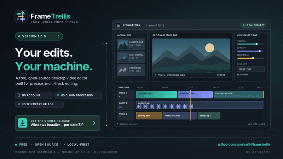283x159 pixels.
Task: Click the Media Bin panel heading
Action: coord(124,35)
